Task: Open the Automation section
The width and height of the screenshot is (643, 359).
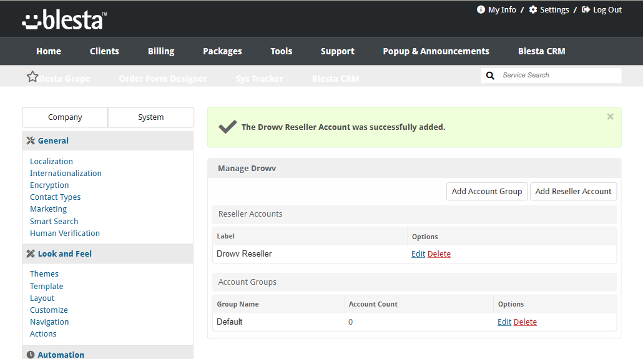Action: point(61,355)
